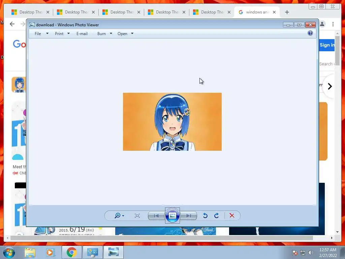Click Chrome vertical scrollbar thumb

[x=338, y=50]
